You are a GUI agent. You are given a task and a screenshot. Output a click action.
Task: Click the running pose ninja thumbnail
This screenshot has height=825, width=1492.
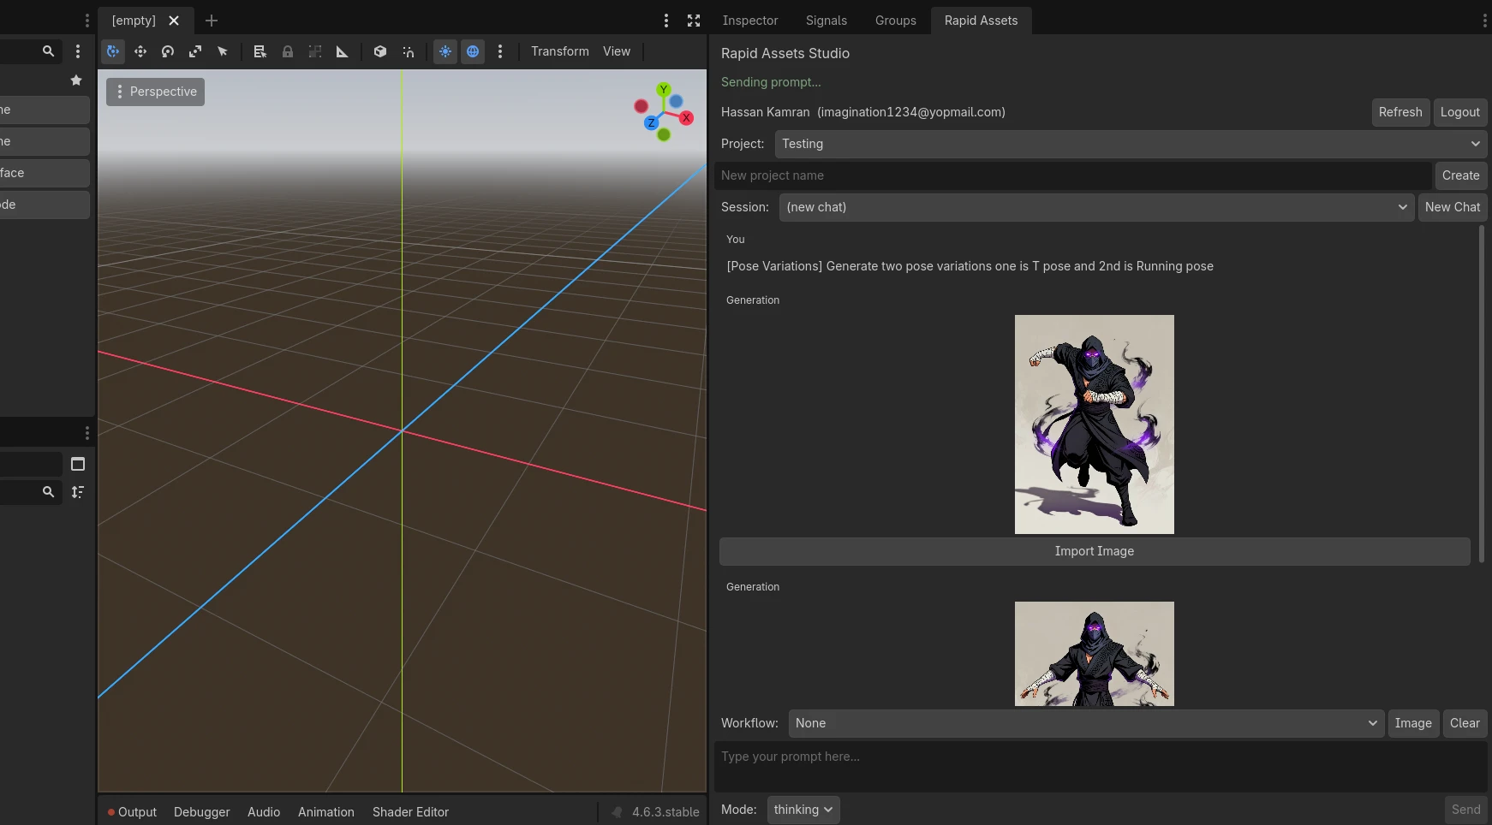click(1095, 424)
